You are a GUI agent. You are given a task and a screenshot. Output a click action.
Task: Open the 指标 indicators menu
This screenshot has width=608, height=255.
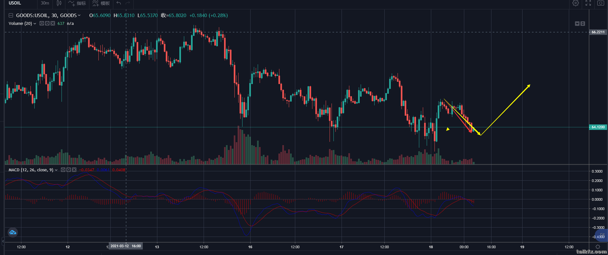click(x=77, y=3)
